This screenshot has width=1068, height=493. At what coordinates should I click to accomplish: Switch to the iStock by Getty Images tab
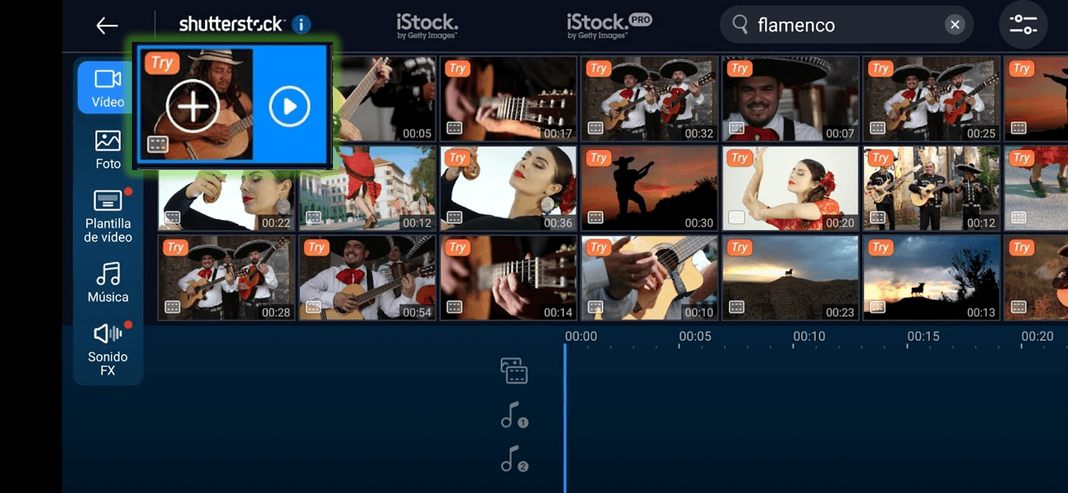tap(427, 26)
